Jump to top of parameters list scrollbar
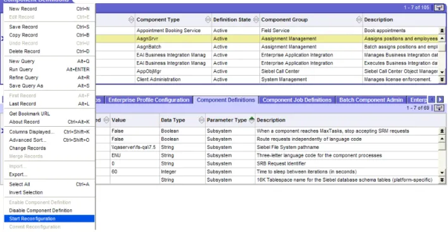This screenshot has width=448, height=232. point(442,131)
